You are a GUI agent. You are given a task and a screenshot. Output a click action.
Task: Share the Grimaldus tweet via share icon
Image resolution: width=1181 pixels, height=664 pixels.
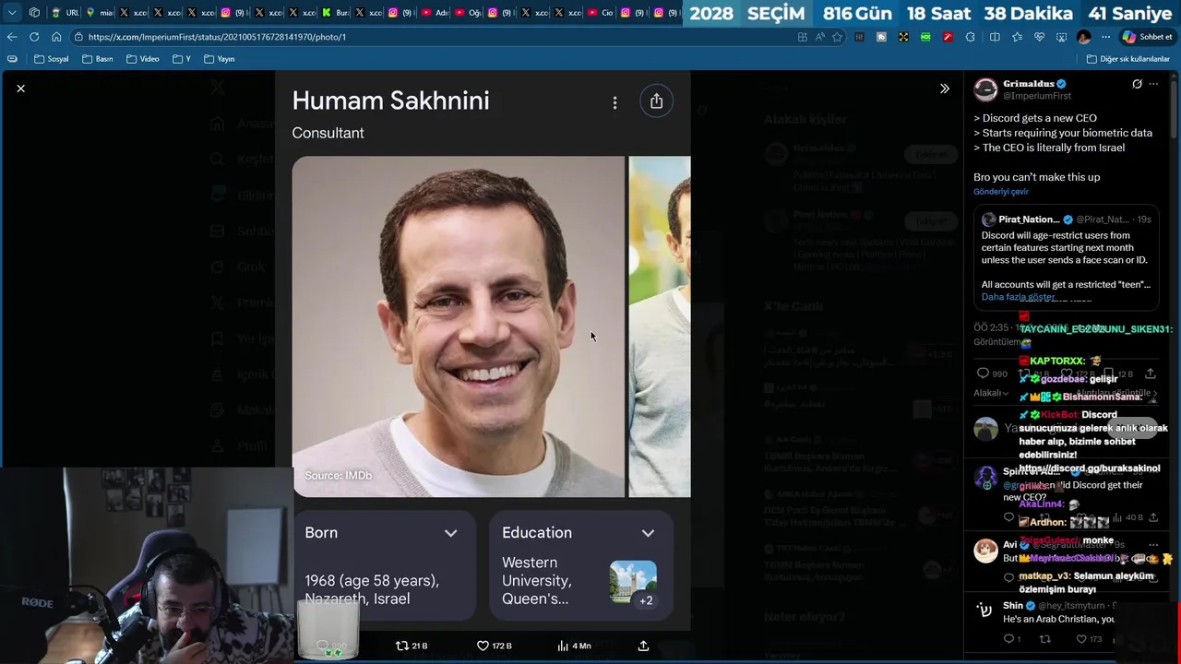tap(1150, 373)
